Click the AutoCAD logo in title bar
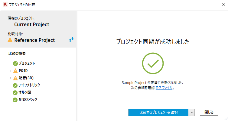The height and width of the screenshot is (121, 228). 5,5
